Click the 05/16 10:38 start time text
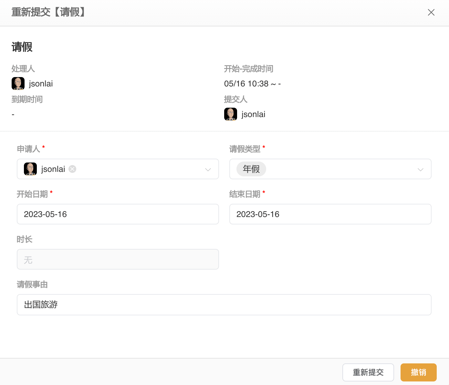 pyautogui.click(x=246, y=84)
